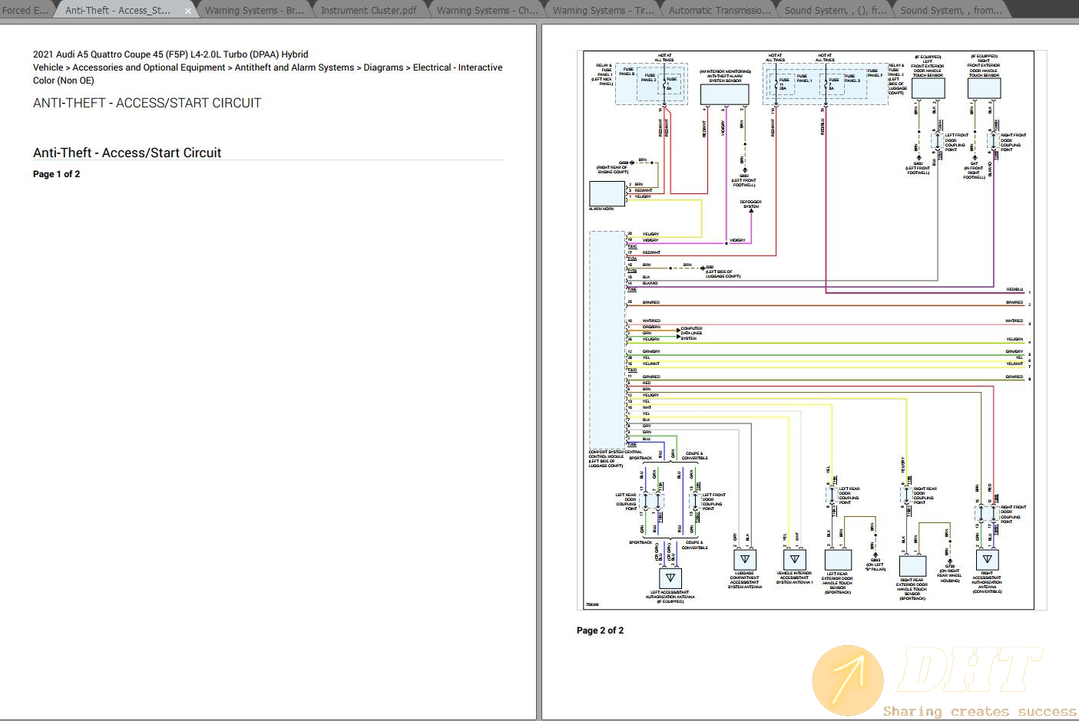Open the 'Warning Systems - Ch...' tab

point(487,10)
